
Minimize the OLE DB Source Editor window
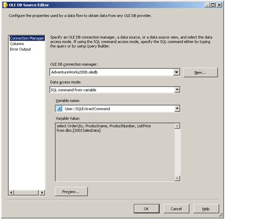(207, 5)
